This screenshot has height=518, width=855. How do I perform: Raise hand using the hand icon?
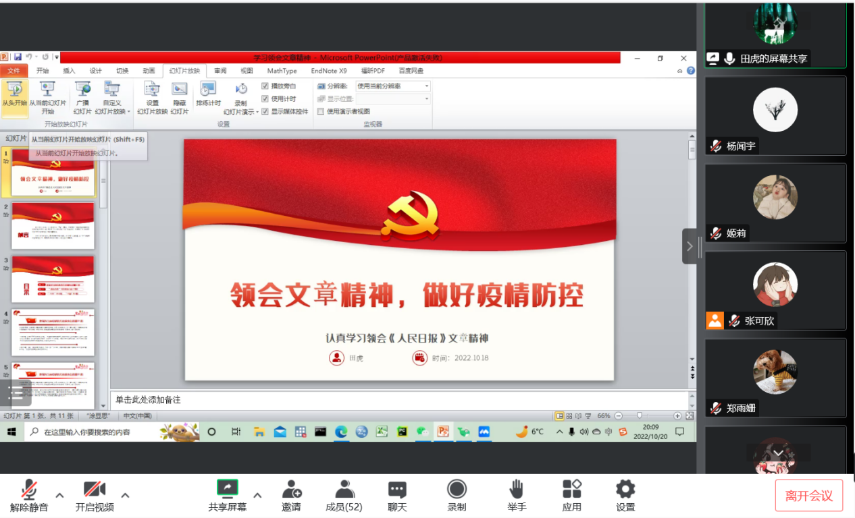[x=517, y=488]
